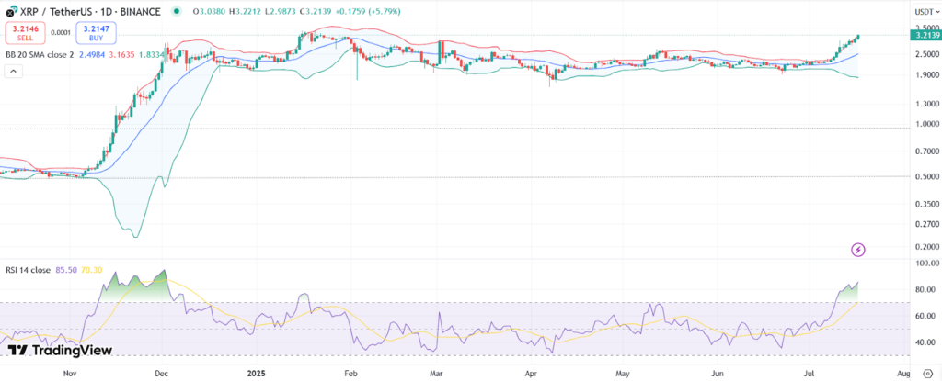Click the 2025 label on time axis

coord(257,373)
